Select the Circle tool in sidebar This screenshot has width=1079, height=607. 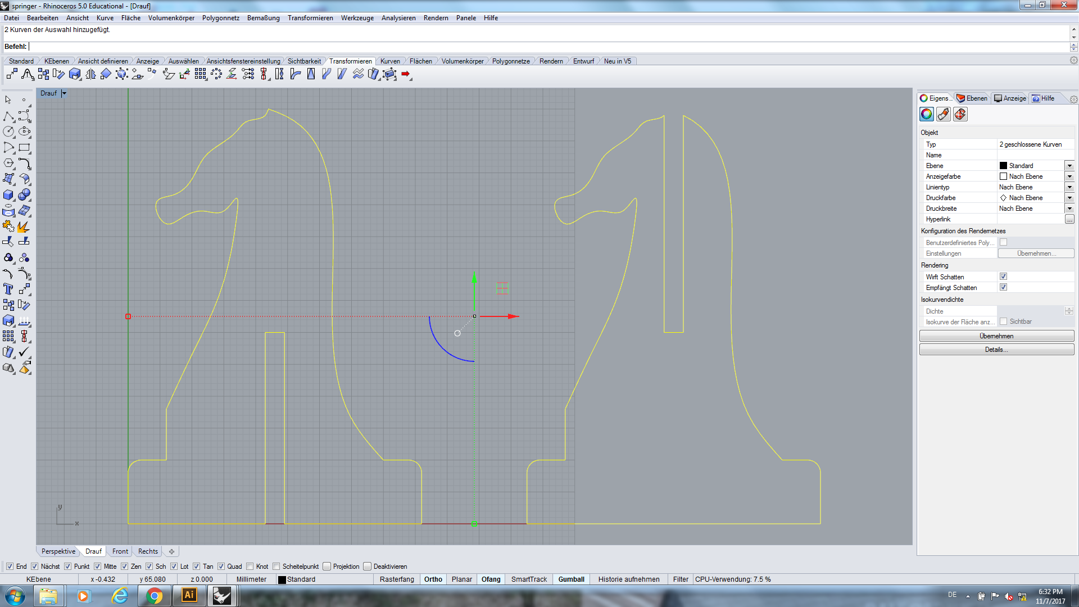8,132
